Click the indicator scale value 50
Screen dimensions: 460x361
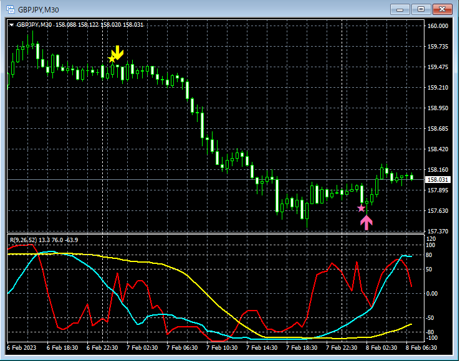click(429, 269)
